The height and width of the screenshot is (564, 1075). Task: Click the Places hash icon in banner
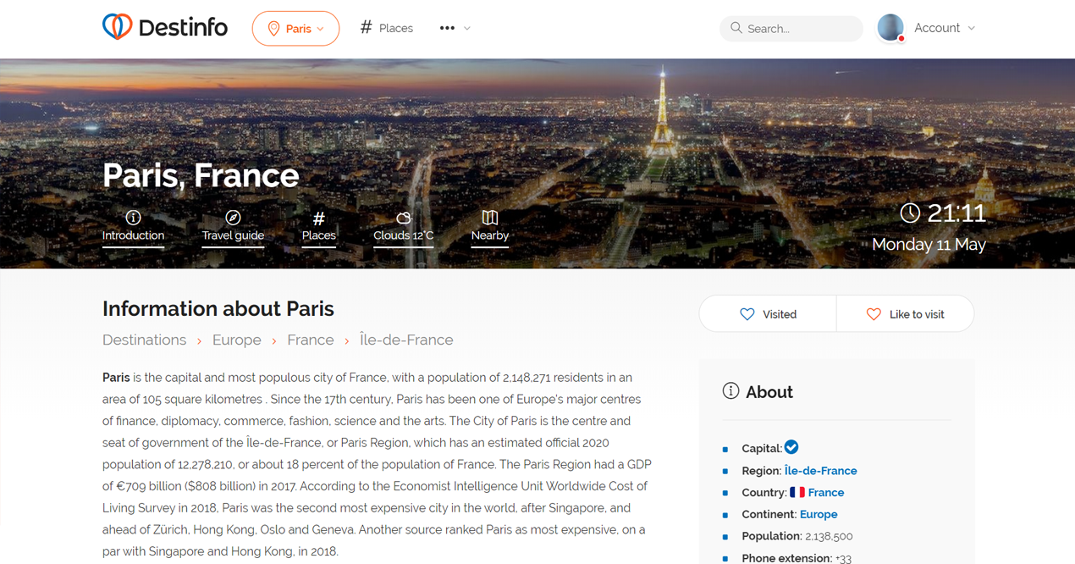pyautogui.click(x=319, y=218)
